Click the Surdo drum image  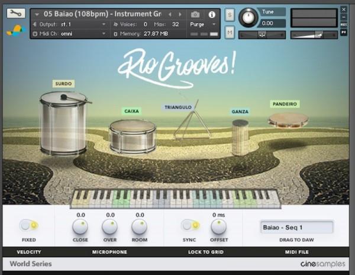click(64, 123)
